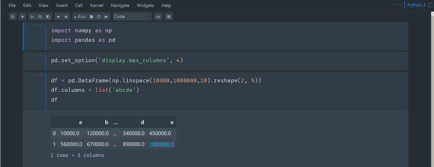434x167 pixels.
Task: Move the selected cell down
Action: point(66,16)
